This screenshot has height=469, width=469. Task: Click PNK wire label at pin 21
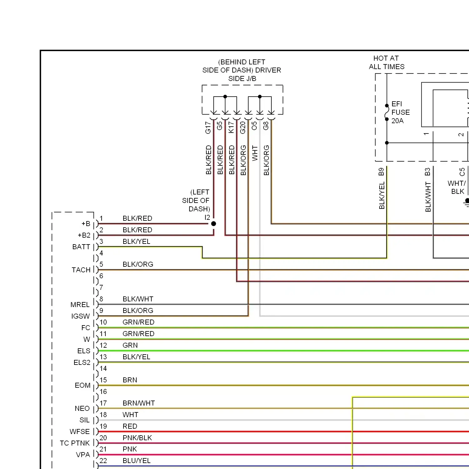pos(130,449)
